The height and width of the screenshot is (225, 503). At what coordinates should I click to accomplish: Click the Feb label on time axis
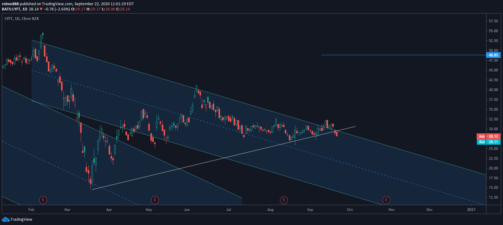(x=31, y=210)
